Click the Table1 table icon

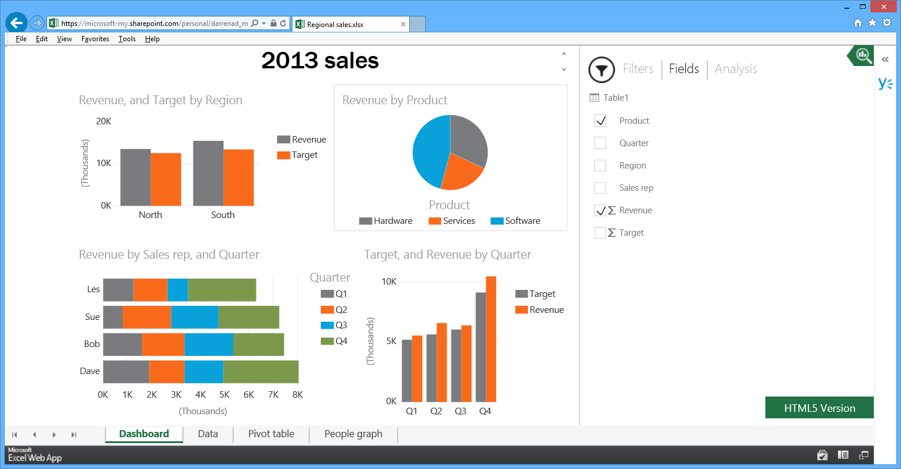[594, 98]
